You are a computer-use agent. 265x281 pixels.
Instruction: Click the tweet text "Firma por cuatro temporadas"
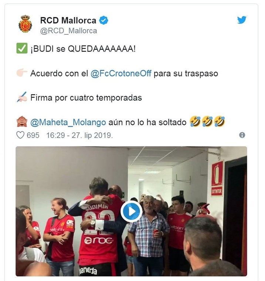click(x=86, y=98)
